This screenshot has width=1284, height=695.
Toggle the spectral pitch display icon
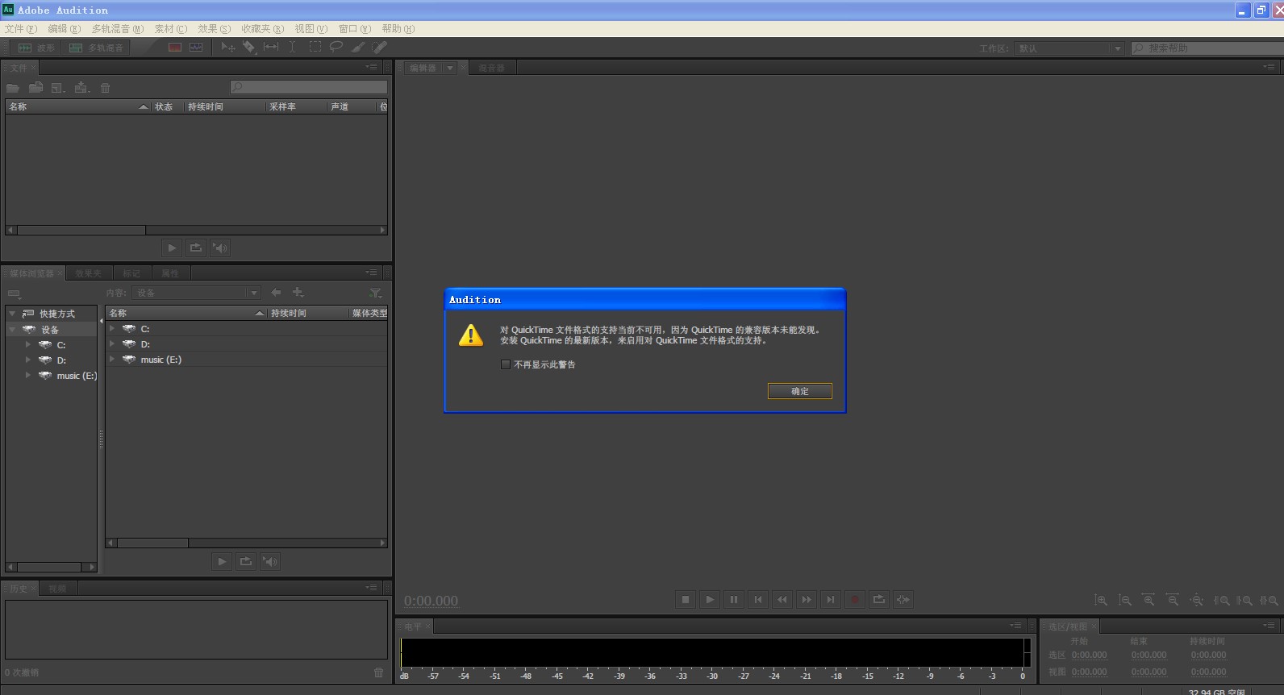coord(196,48)
